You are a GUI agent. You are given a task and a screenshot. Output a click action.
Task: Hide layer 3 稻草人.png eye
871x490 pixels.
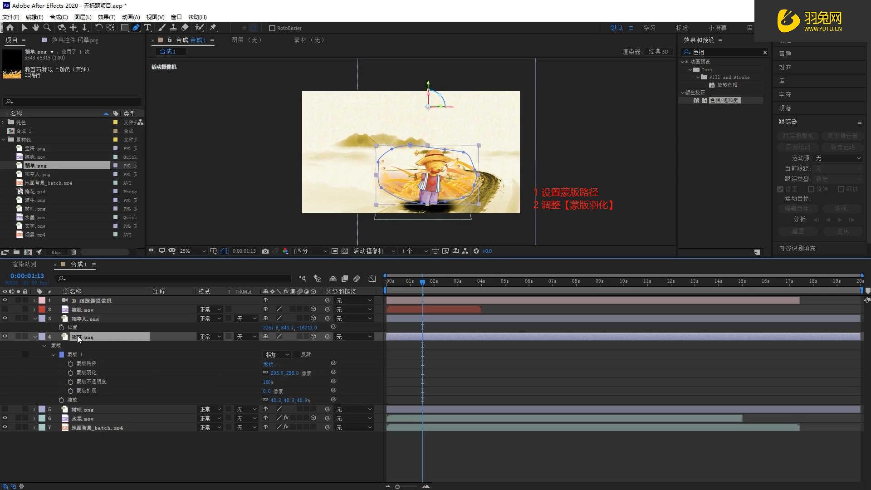coord(5,318)
